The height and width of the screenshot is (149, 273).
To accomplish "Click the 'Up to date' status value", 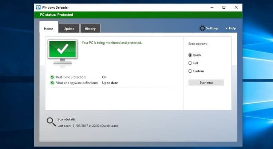I will click(110, 83).
